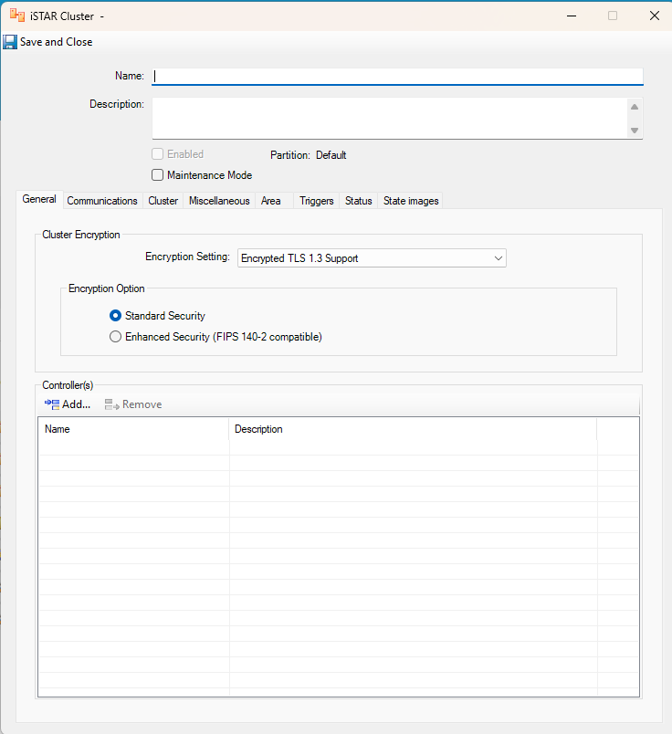Click the Description box scroll down arrow
Viewport: 672px width, 734px height.
coord(635,131)
